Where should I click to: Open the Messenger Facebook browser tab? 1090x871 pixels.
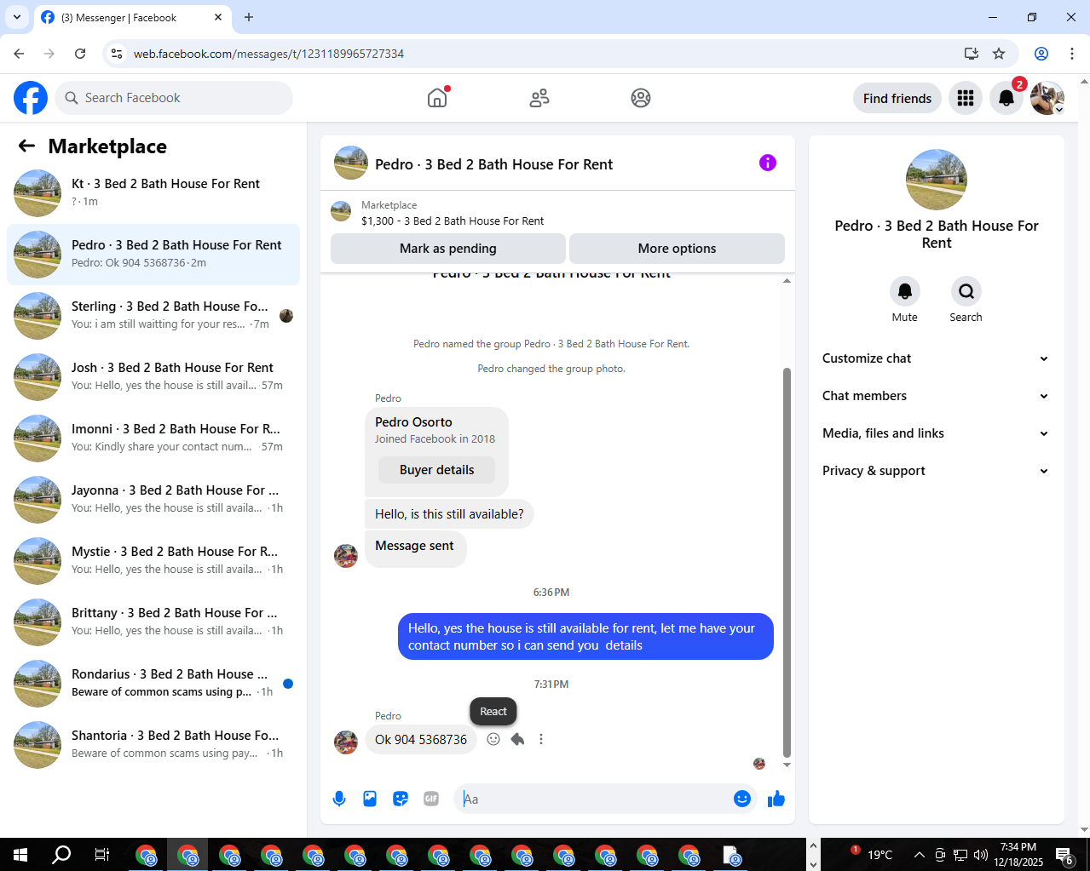pyautogui.click(x=132, y=17)
